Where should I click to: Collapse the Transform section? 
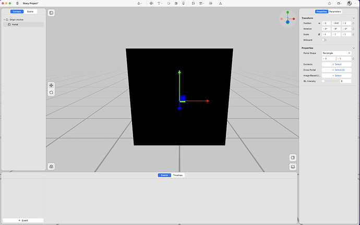coord(353,18)
